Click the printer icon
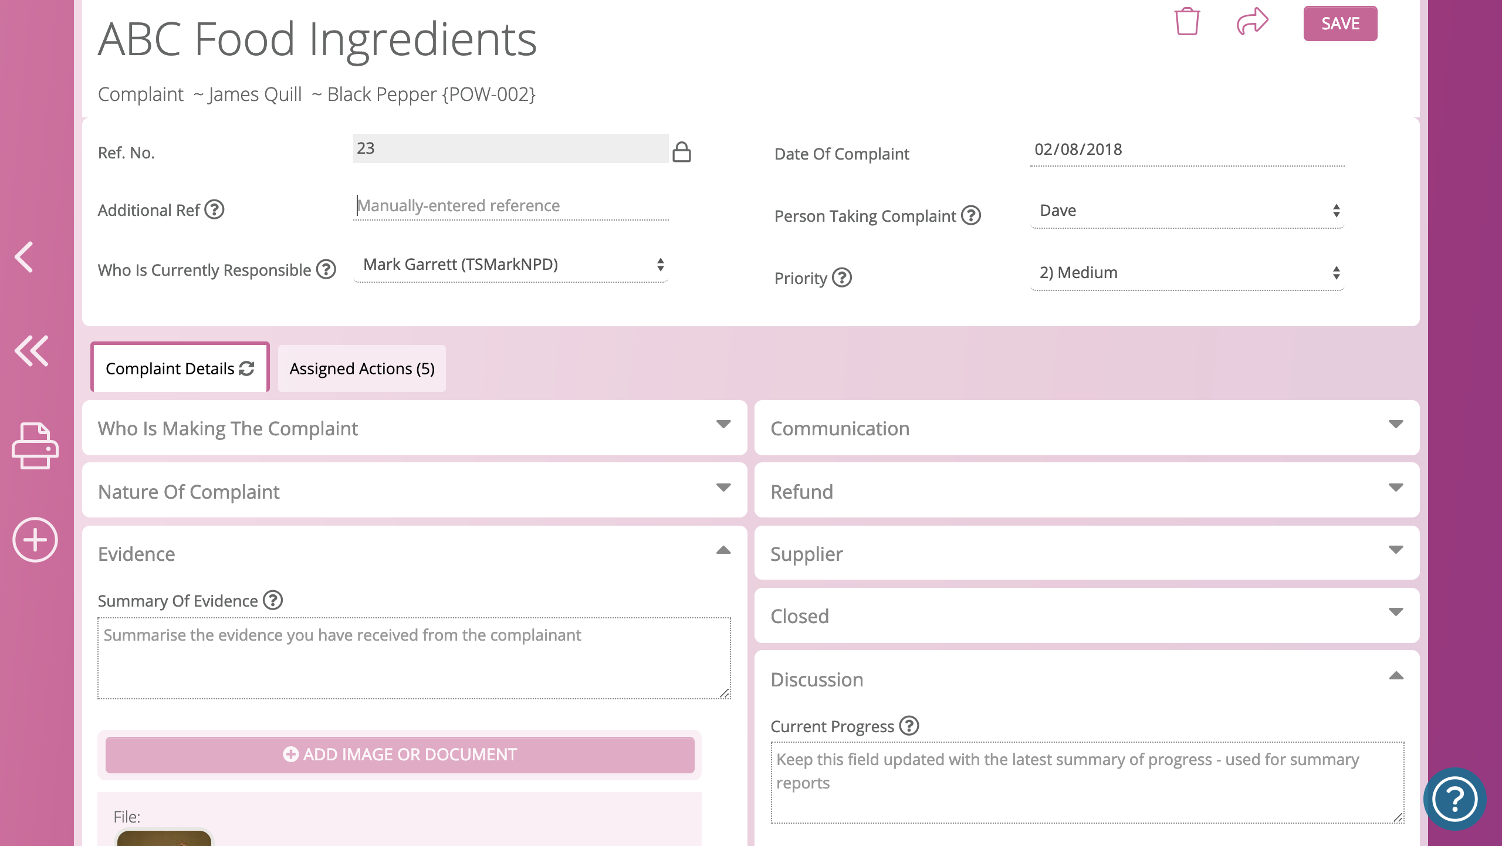This screenshot has width=1502, height=846. coord(35,446)
